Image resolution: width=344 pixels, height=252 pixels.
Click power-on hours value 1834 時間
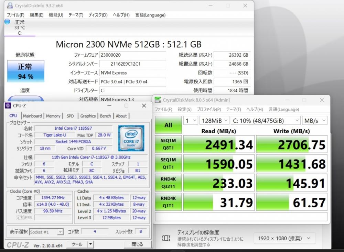click(x=232, y=90)
